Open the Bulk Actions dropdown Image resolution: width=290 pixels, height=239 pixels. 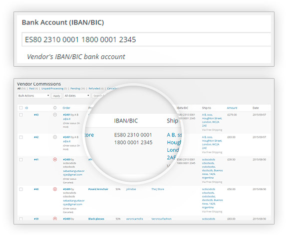click(33, 96)
